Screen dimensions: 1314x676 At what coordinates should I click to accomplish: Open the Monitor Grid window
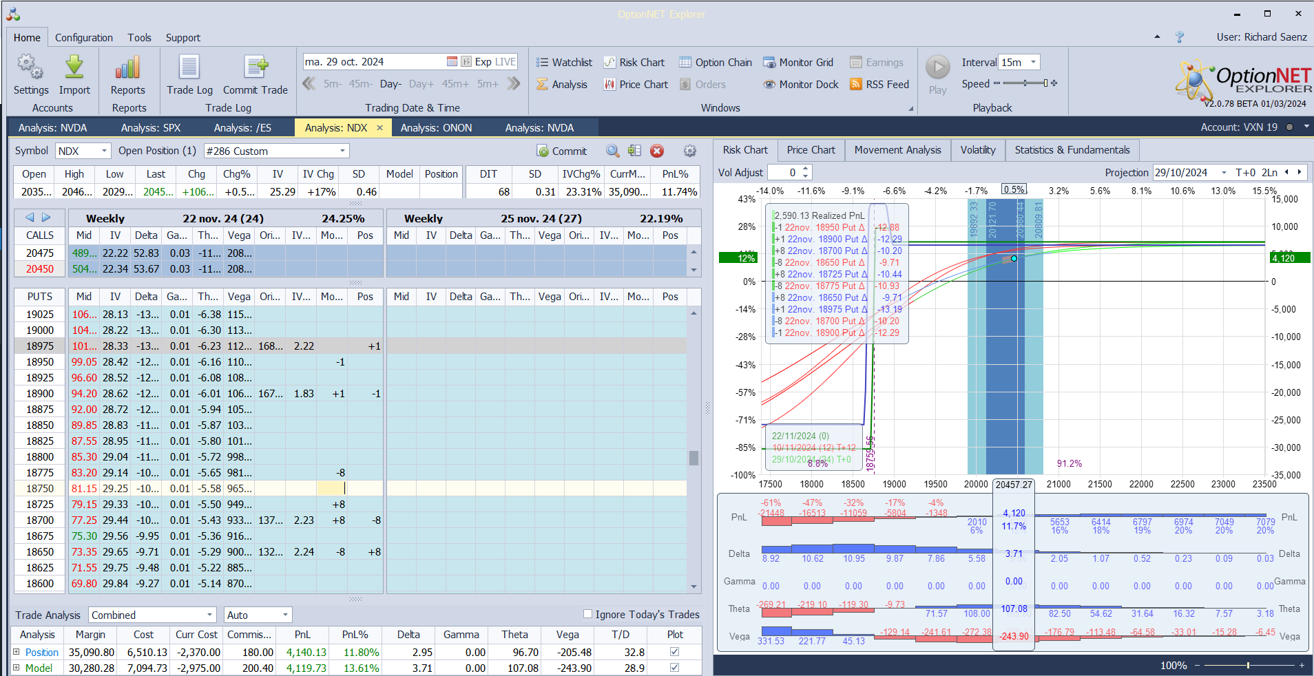point(798,62)
